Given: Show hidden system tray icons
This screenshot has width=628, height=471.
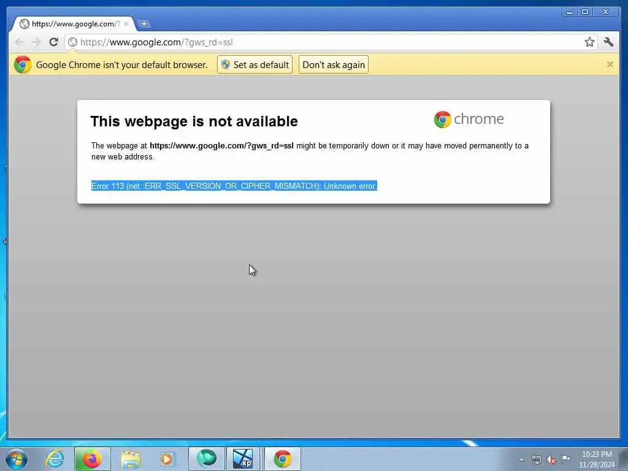Looking at the screenshot, I should pos(521,459).
